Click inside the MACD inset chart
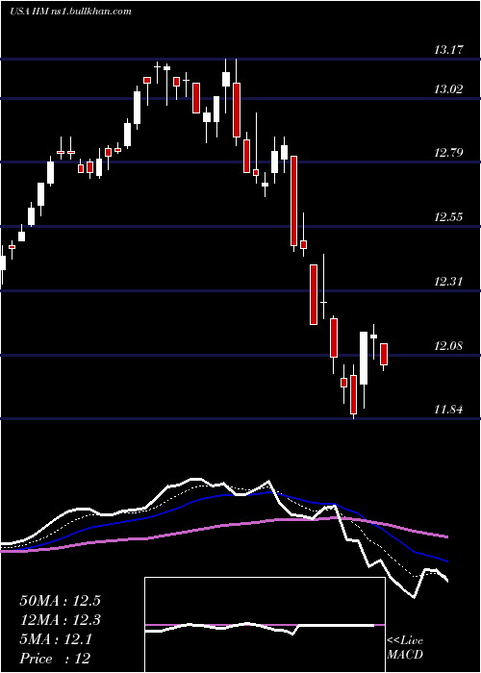Screen dimensions: 481x673 [x=265, y=625]
